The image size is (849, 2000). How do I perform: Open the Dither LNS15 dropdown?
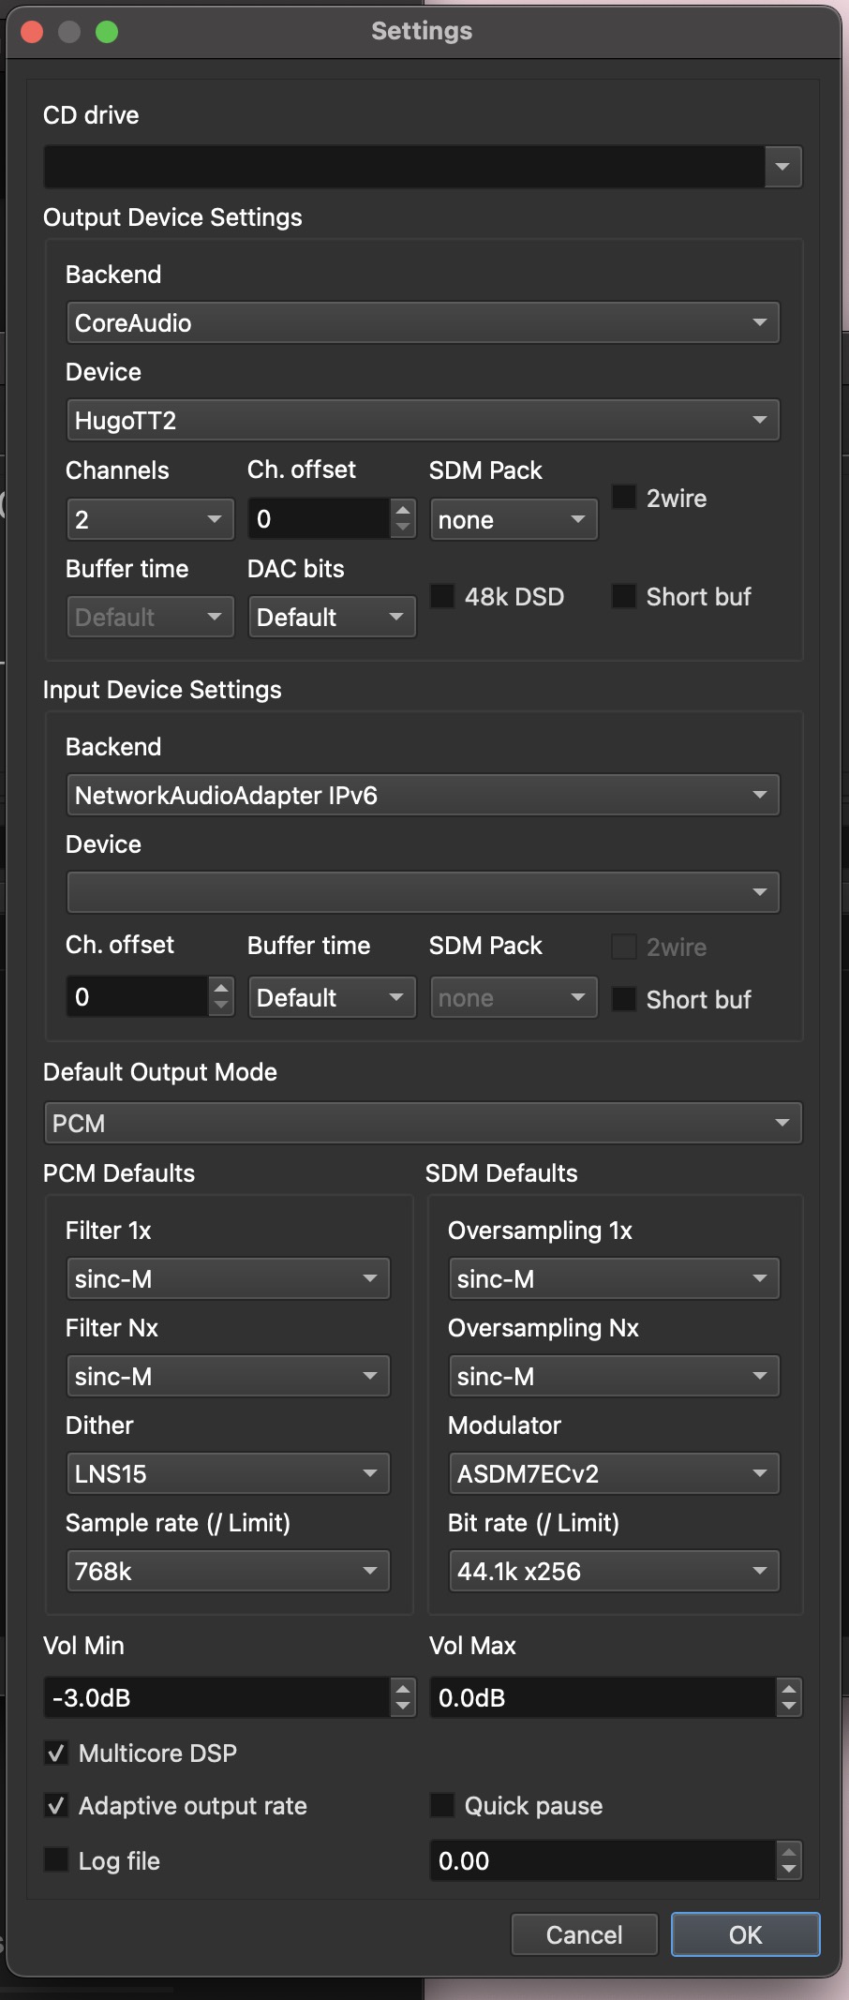click(x=228, y=1474)
